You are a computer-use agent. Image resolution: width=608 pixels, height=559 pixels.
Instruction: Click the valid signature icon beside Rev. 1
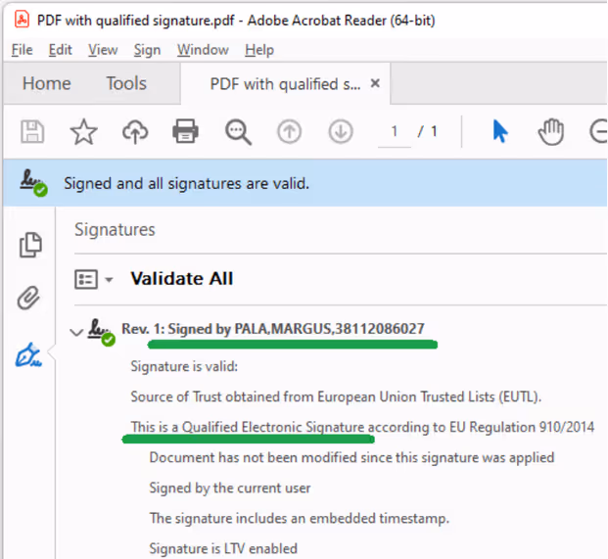point(101,332)
